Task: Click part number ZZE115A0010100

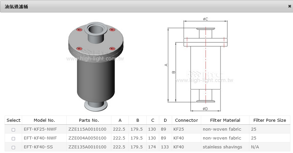Action: click(x=87, y=129)
